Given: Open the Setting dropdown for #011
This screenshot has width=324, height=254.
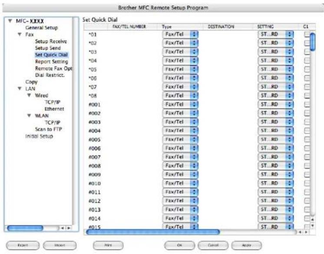Looking at the screenshot, I should 276,192.
